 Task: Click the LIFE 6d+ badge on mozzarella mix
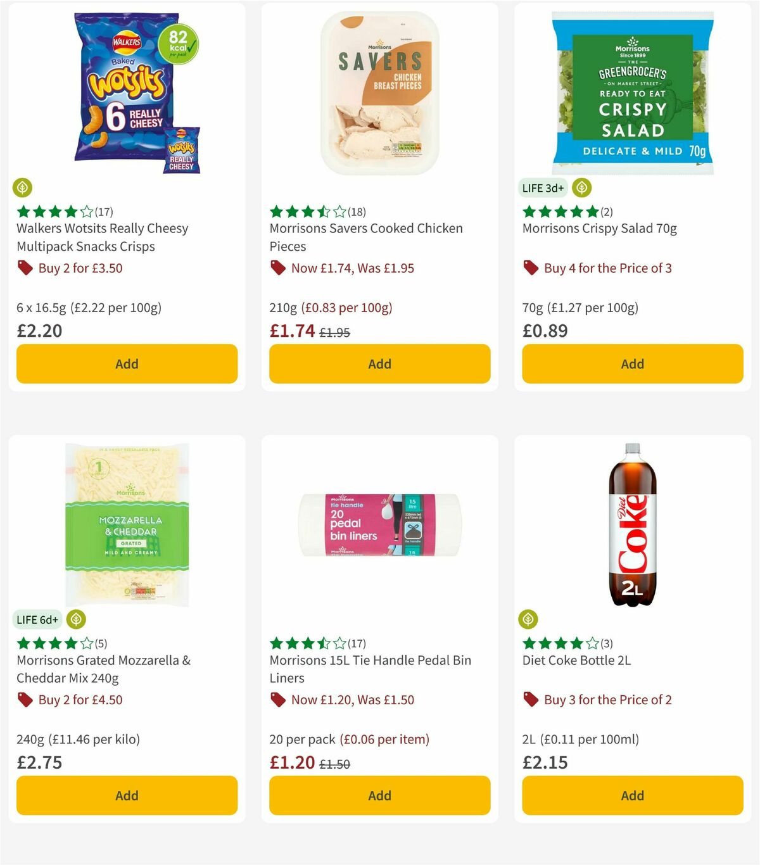37,619
